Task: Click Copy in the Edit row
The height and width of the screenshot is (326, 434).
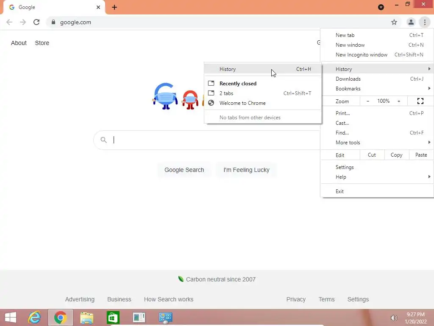Action: [397, 155]
